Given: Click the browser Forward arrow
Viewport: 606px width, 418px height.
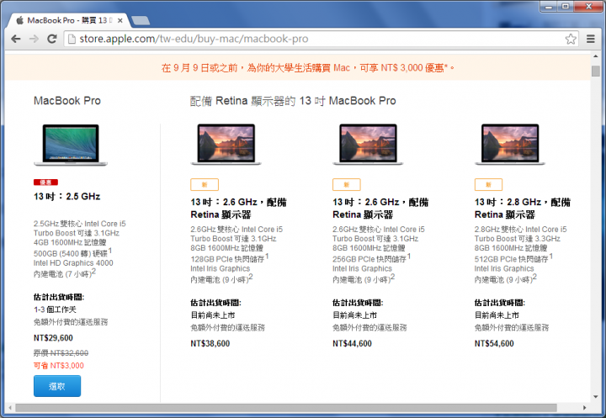Looking at the screenshot, I should (34, 39).
